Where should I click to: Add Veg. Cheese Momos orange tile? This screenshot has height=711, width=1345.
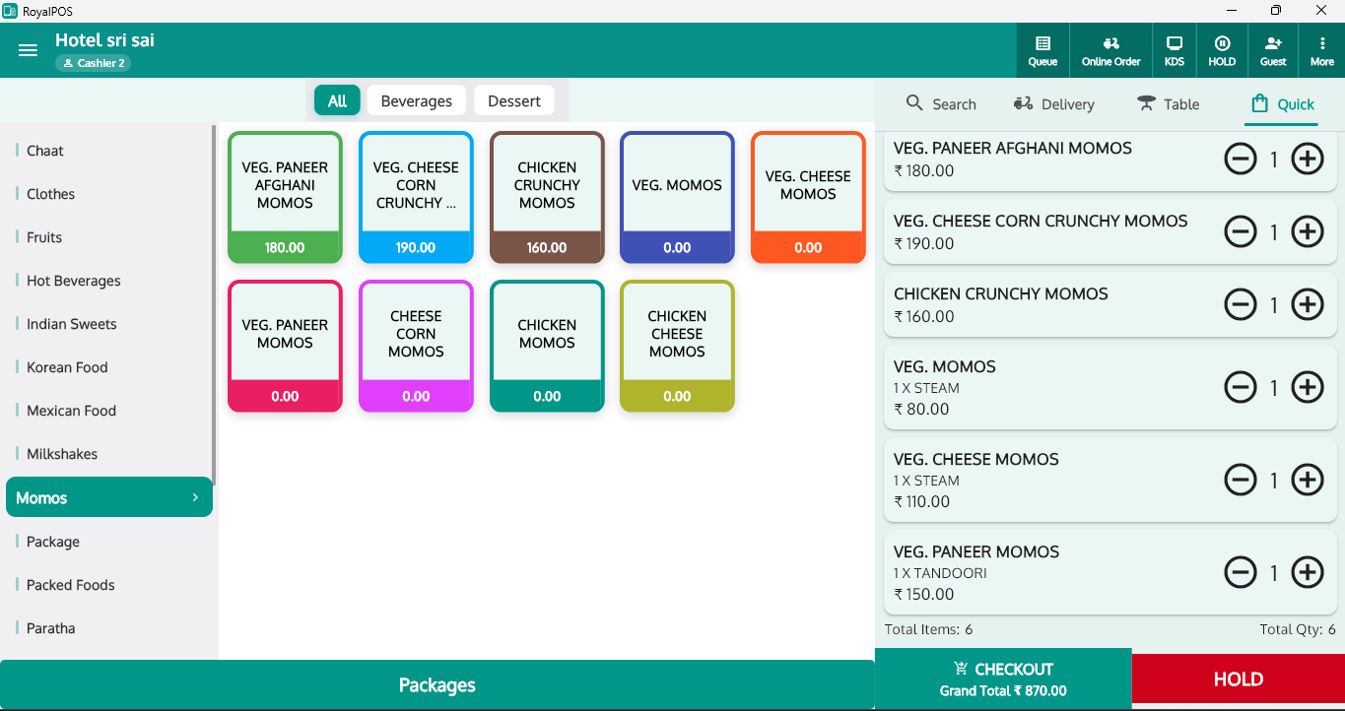pos(808,198)
